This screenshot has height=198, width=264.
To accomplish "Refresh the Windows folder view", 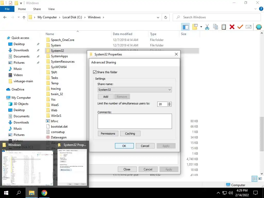I will pyautogui.click(x=166, y=17).
